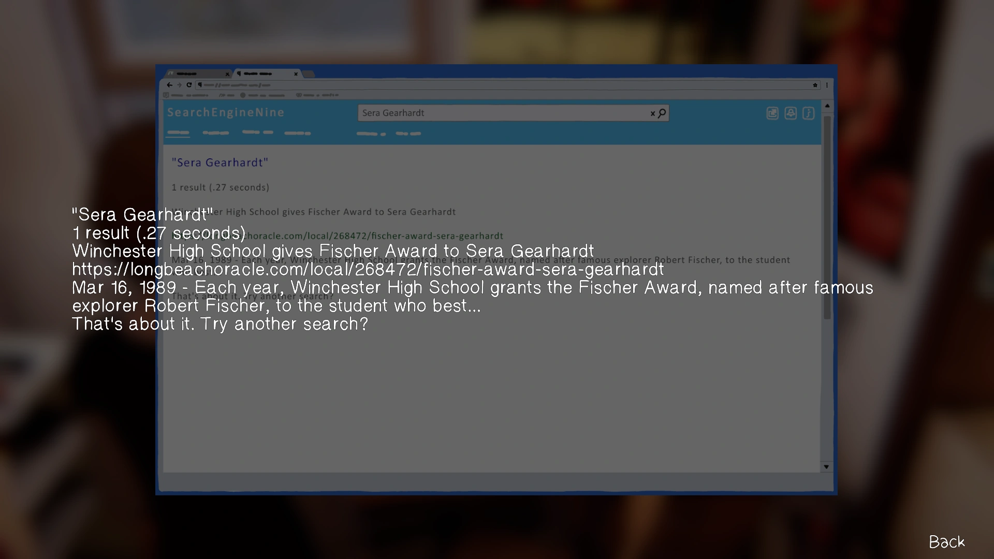Image resolution: width=994 pixels, height=559 pixels.
Task: Open the browser three-dot menu
Action: click(827, 85)
